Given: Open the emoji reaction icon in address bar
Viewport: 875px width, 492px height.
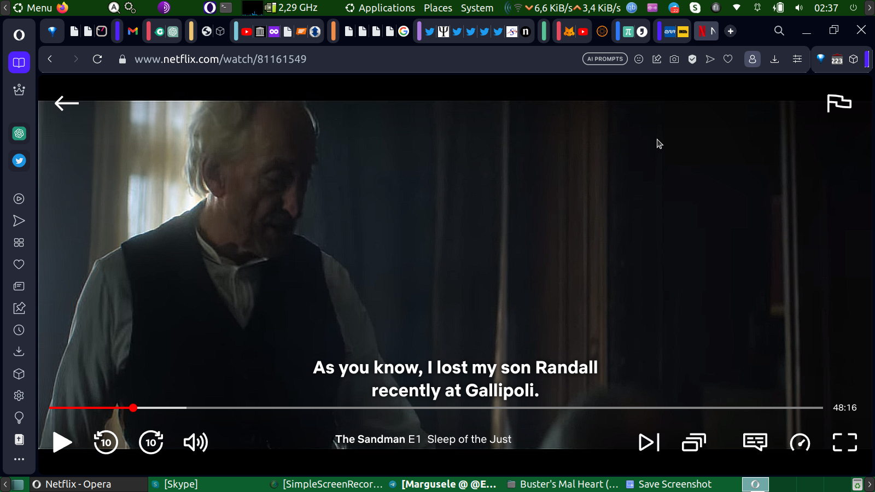Looking at the screenshot, I should click(639, 59).
